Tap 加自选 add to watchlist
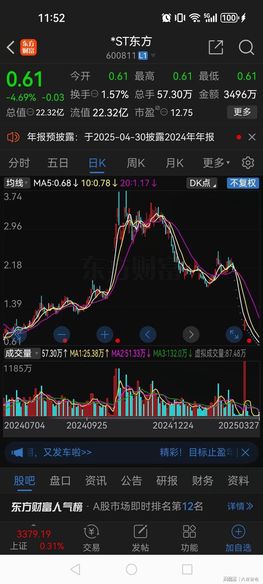The image size is (263, 584). point(238,538)
